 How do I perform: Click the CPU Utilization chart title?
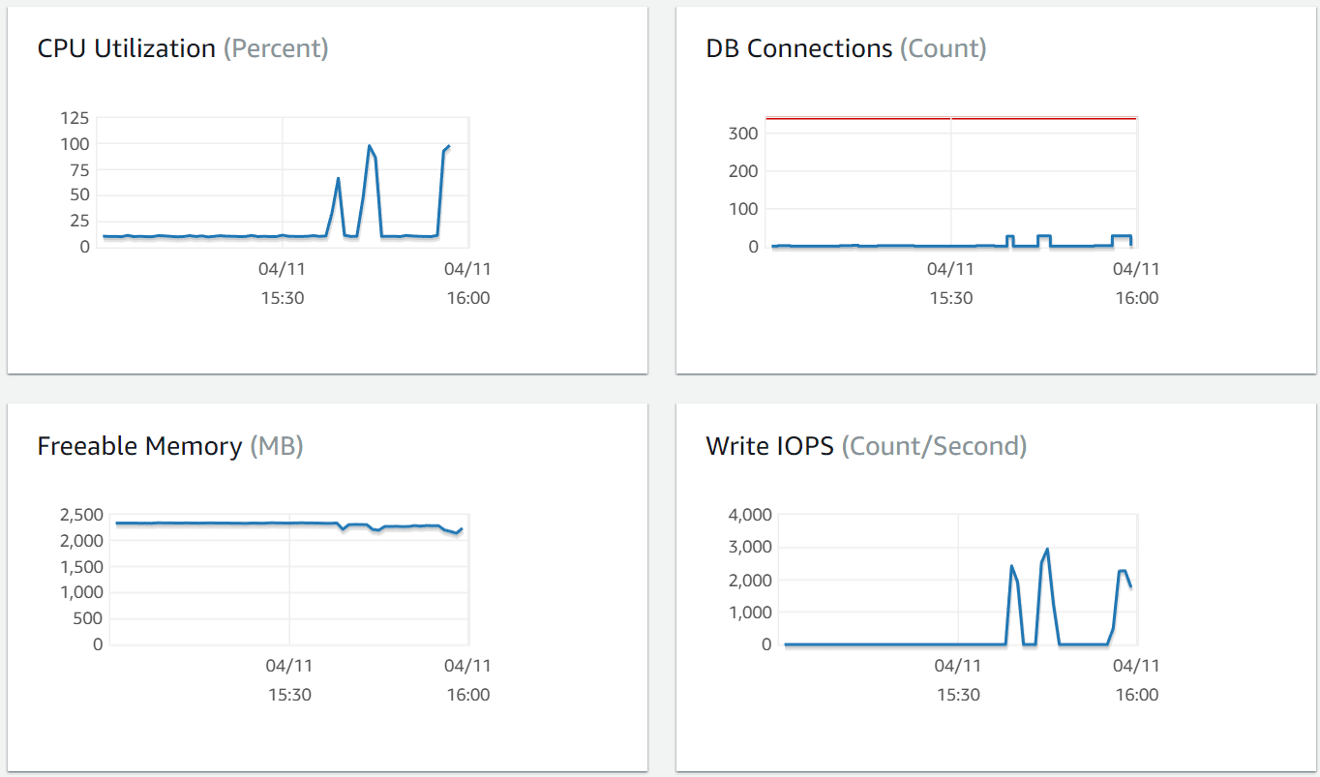tap(126, 48)
